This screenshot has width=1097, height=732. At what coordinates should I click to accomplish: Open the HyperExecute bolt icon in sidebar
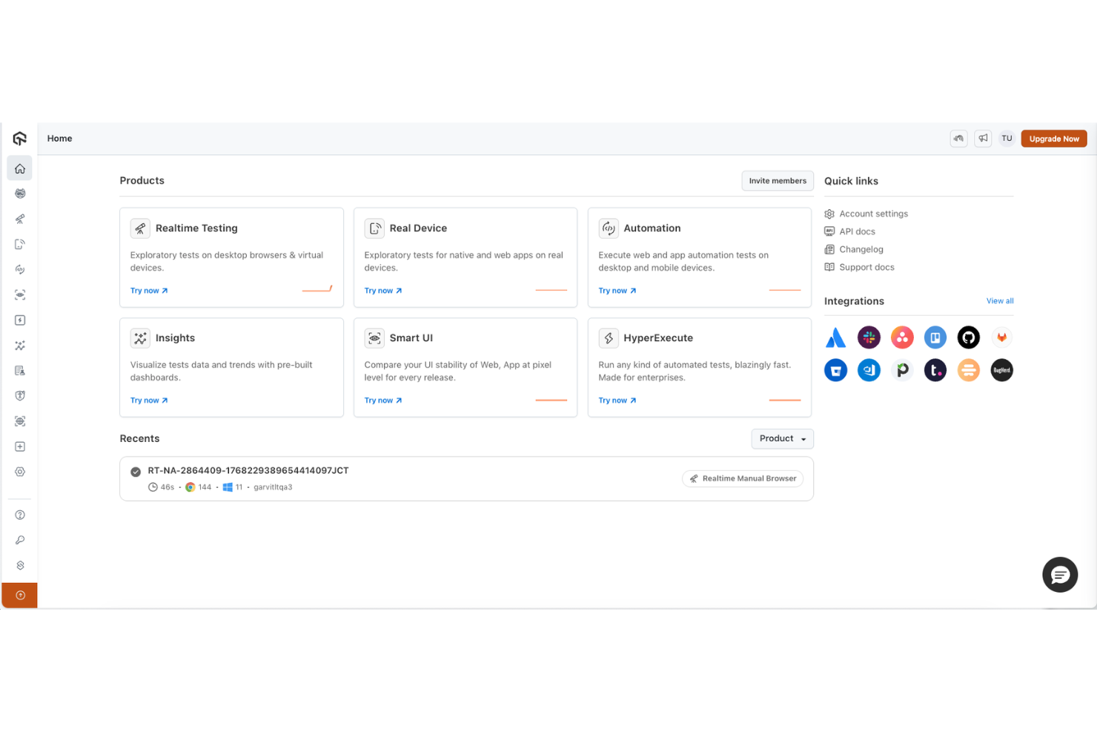click(x=20, y=320)
